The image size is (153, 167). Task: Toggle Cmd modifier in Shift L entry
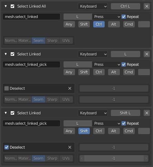pyautogui.click(x=129, y=131)
